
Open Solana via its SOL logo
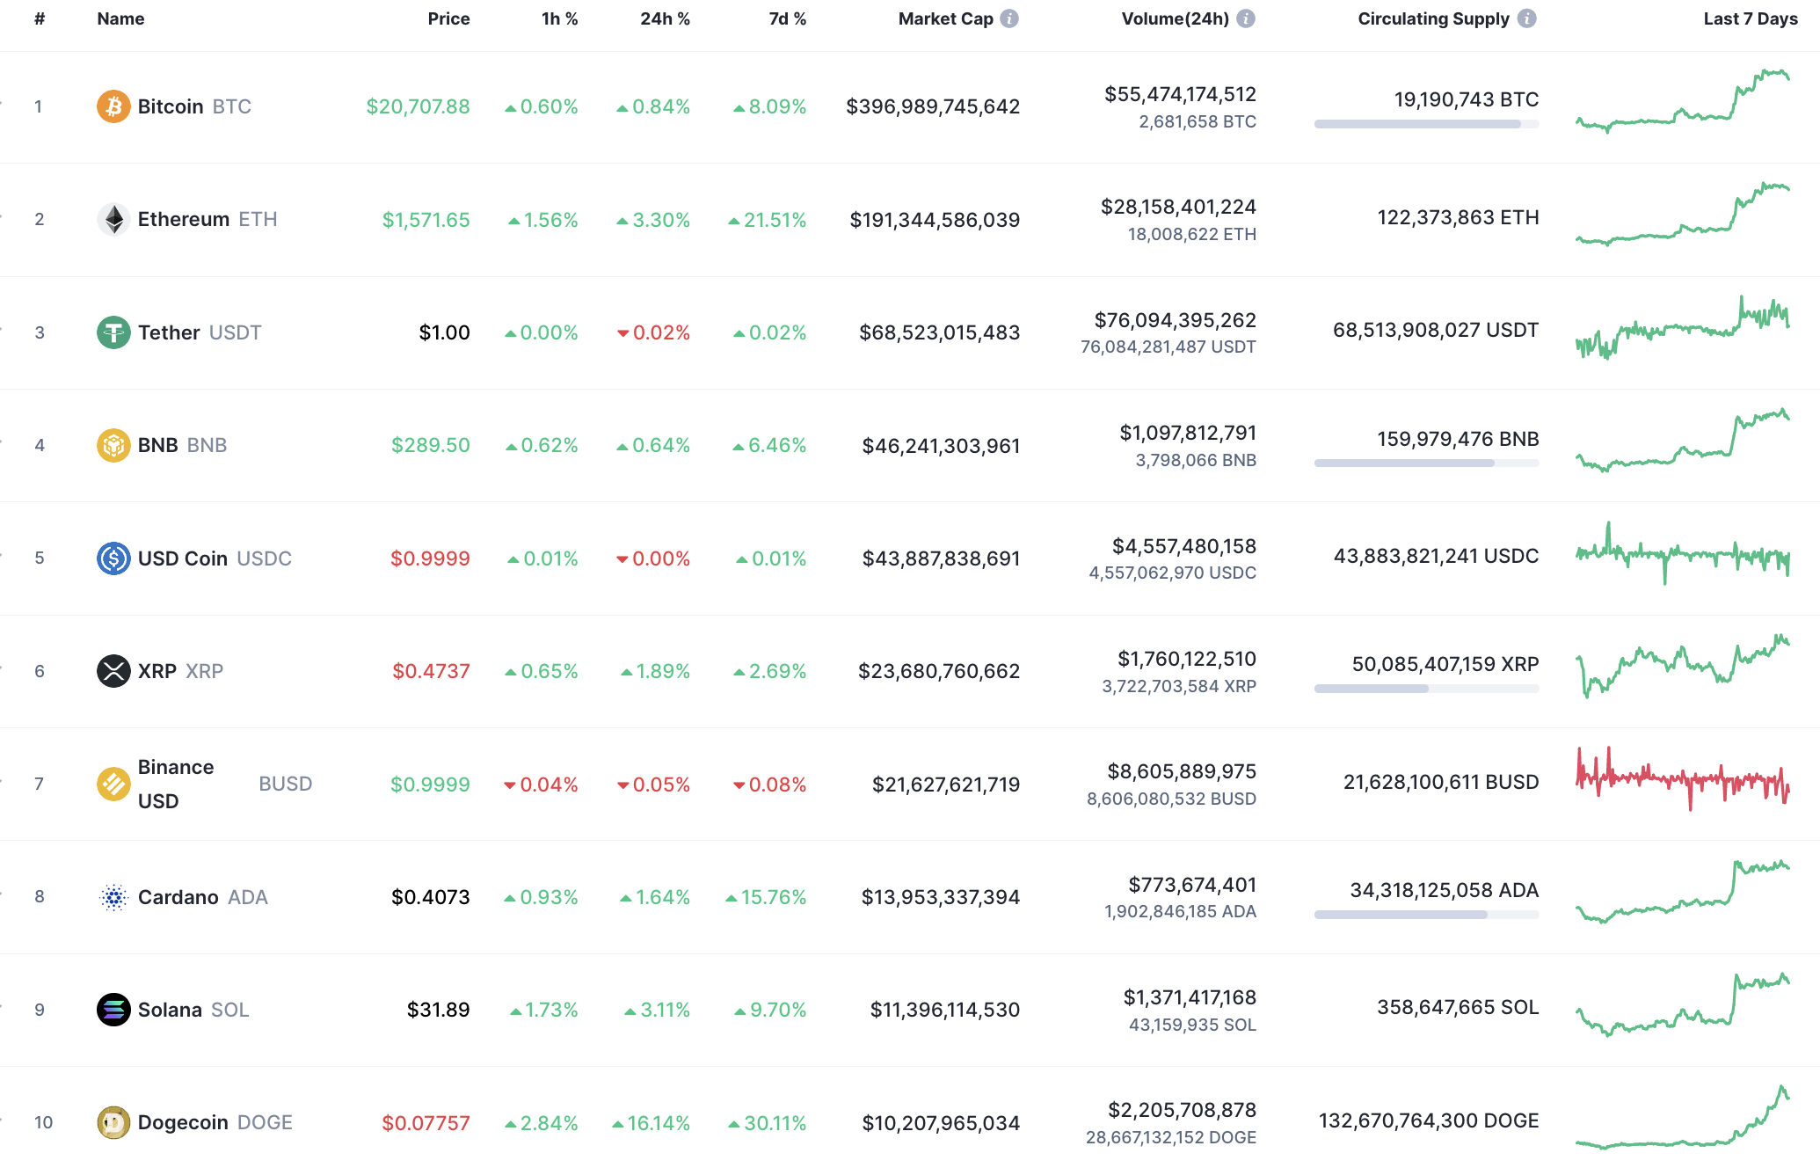113,1009
